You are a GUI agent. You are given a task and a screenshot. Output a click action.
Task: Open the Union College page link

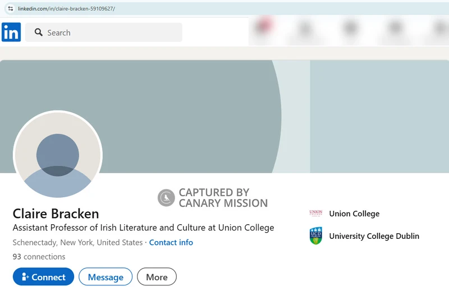click(x=354, y=214)
